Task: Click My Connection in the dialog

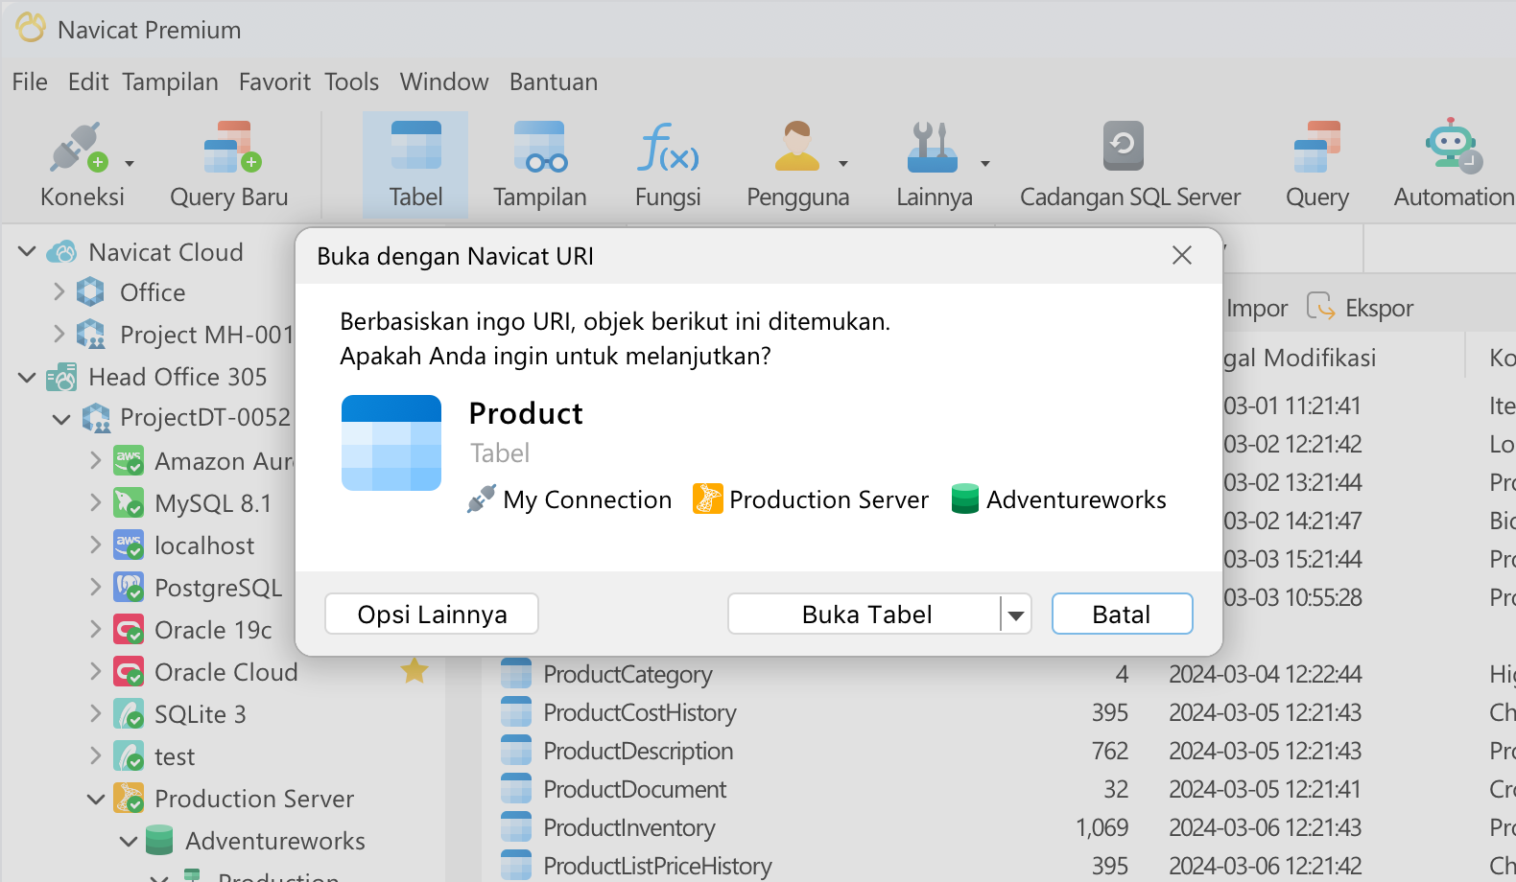Action: click(570, 499)
